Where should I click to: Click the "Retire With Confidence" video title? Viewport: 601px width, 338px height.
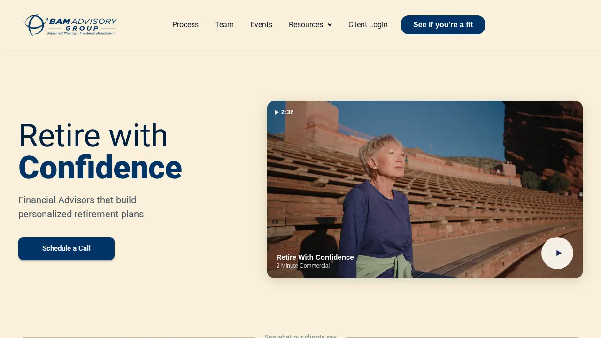tap(315, 257)
